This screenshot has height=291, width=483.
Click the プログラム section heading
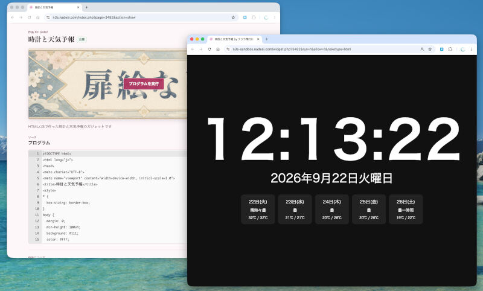(x=39, y=143)
